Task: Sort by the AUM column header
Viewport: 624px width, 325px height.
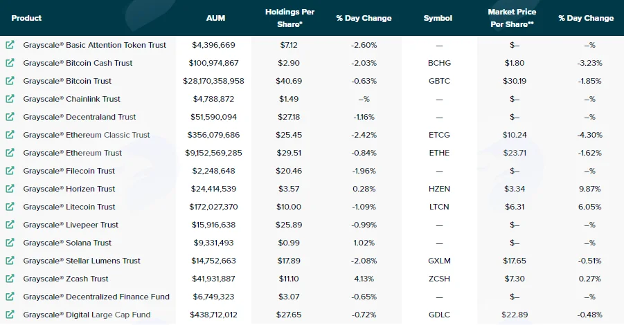Action: 215,18
